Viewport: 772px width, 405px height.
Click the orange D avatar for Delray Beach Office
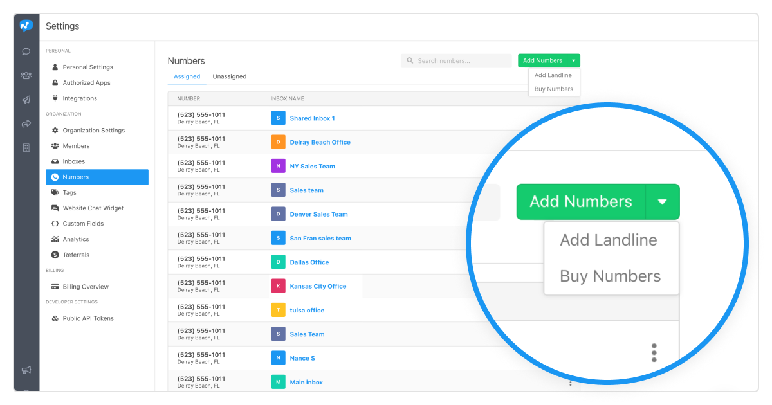(278, 142)
